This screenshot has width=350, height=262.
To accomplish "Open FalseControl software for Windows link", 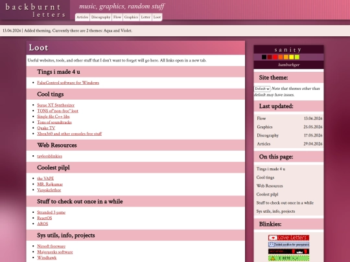I will click(68, 83).
